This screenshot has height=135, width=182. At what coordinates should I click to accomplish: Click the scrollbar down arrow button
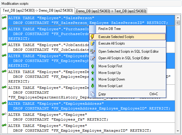[x=178, y=131]
